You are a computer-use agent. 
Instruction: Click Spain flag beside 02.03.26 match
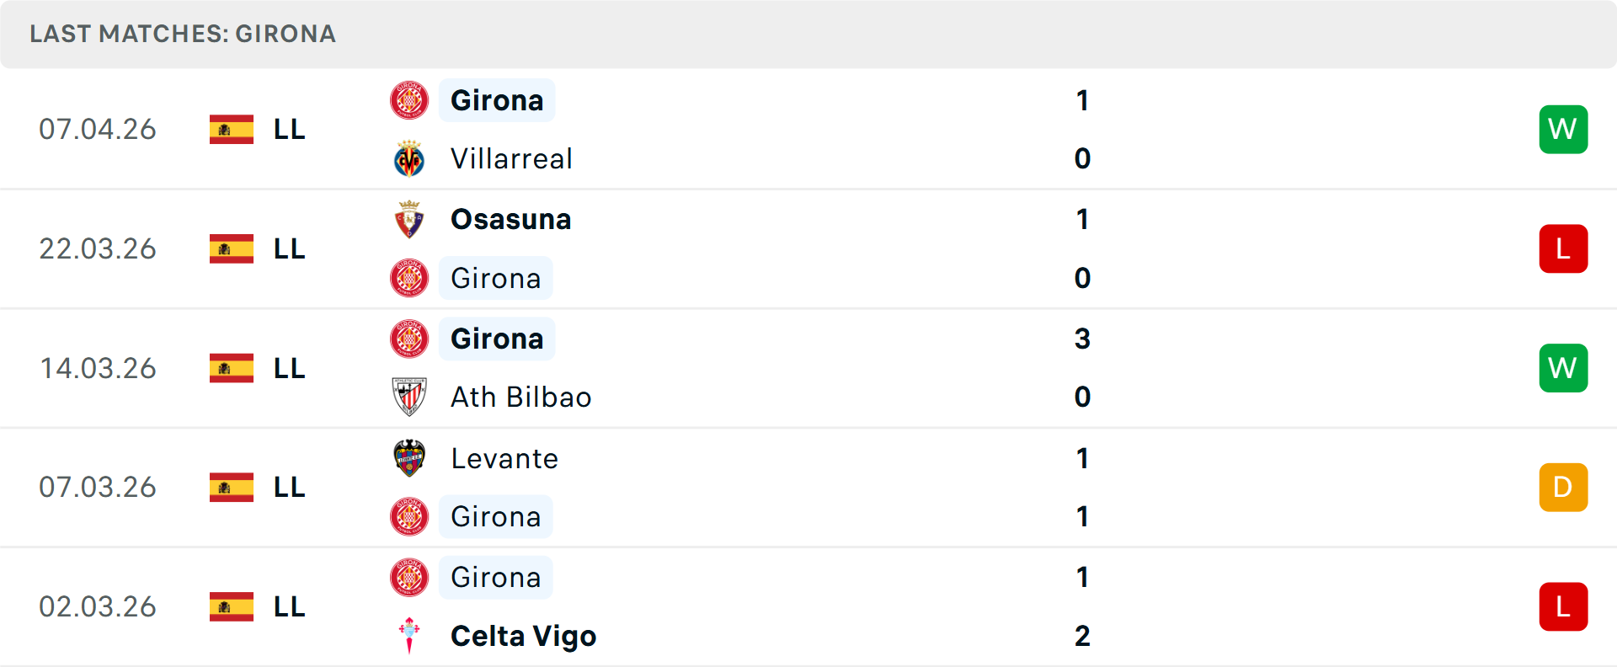[x=232, y=606]
